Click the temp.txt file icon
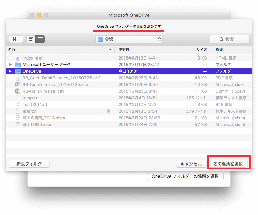Viewport: 258px width, 215px height. [18, 98]
